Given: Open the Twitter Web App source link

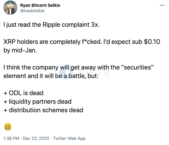Looking at the screenshot, I should click(69, 138).
